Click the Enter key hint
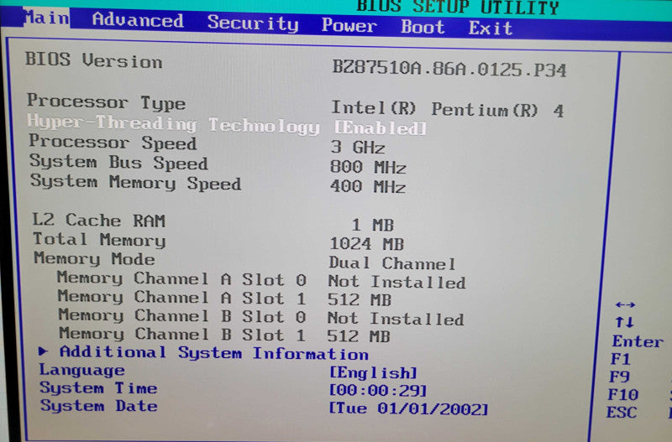 pyautogui.click(x=638, y=341)
